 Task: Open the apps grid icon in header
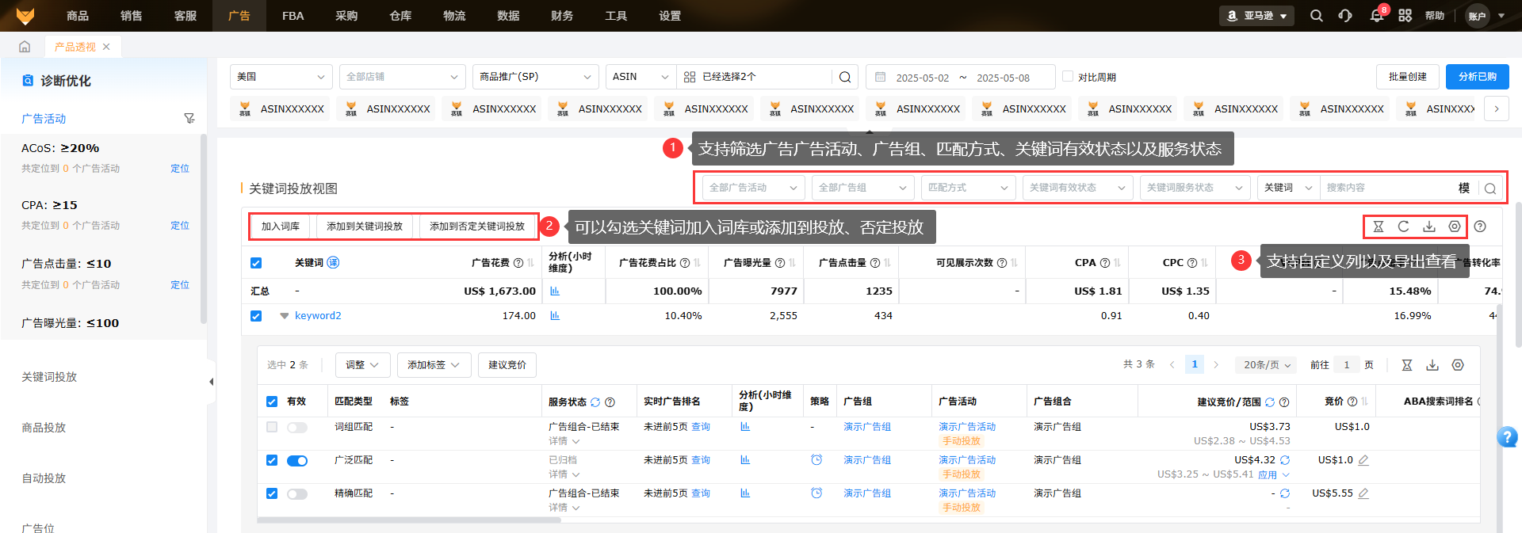[1405, 16]
